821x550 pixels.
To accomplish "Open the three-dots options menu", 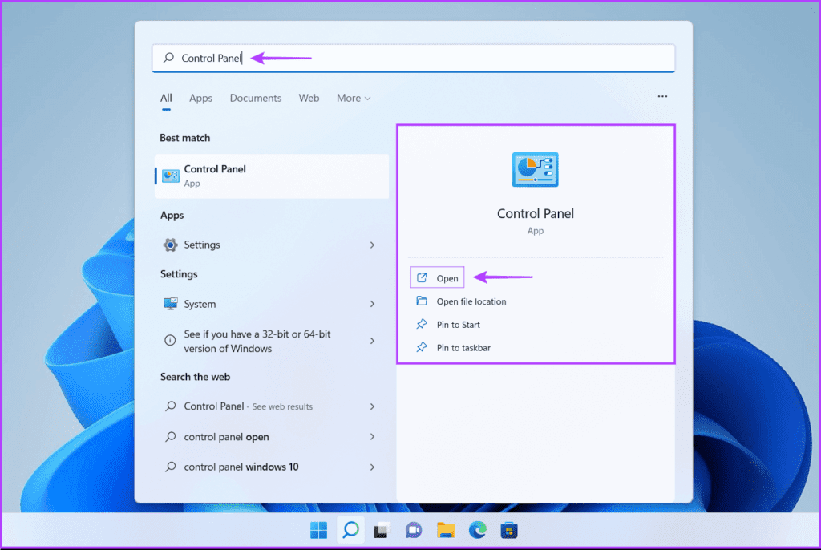I will (x=662, y=95).
